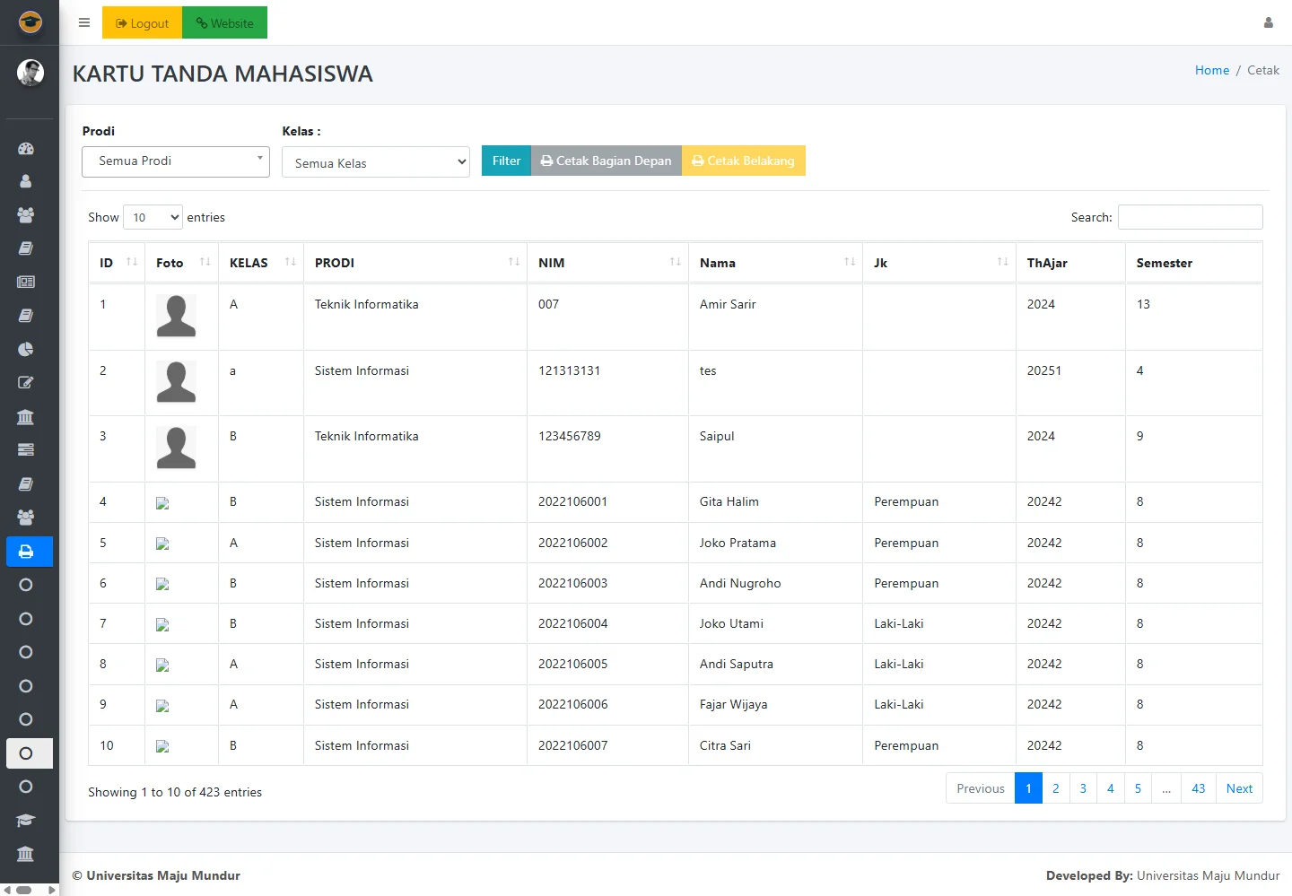Viewport: 1292px width, 896px height.
Task: Click the user account icon at top right
Action: point(1268,23)
